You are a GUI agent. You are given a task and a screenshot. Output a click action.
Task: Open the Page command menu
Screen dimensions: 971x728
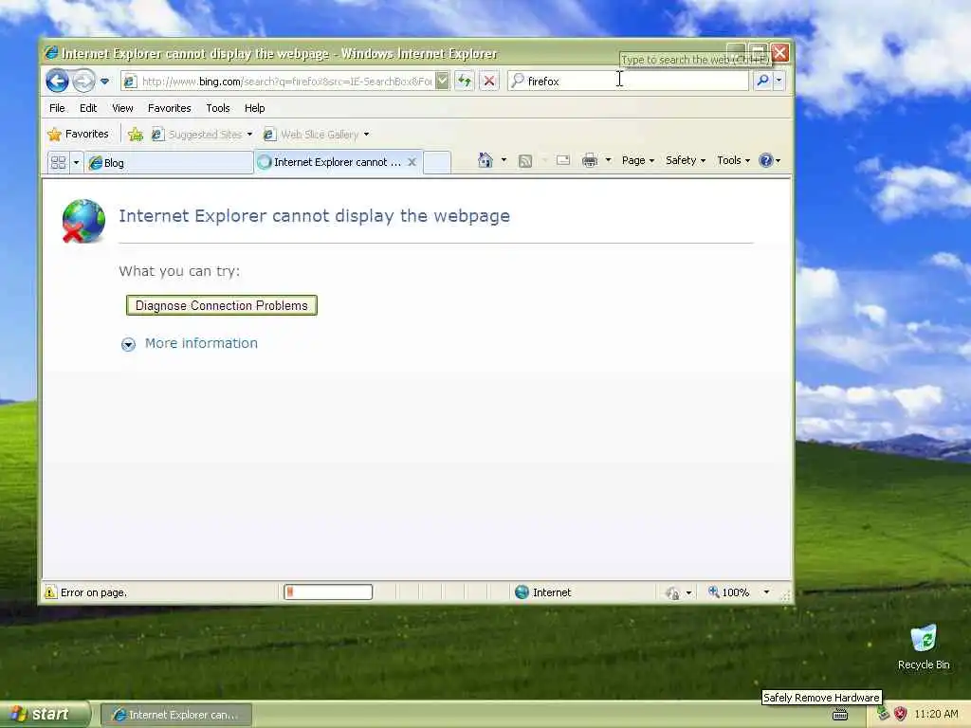pyautogui.click(x=638, y=160)
